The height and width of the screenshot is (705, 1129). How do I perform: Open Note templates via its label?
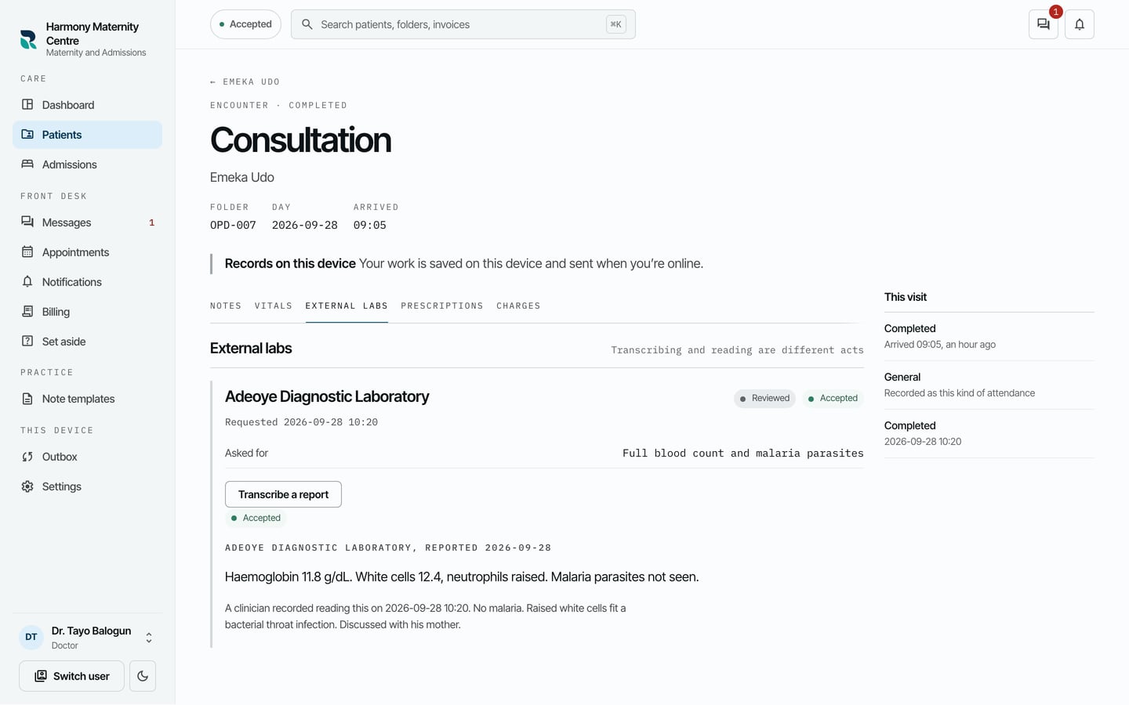(78, 399)
